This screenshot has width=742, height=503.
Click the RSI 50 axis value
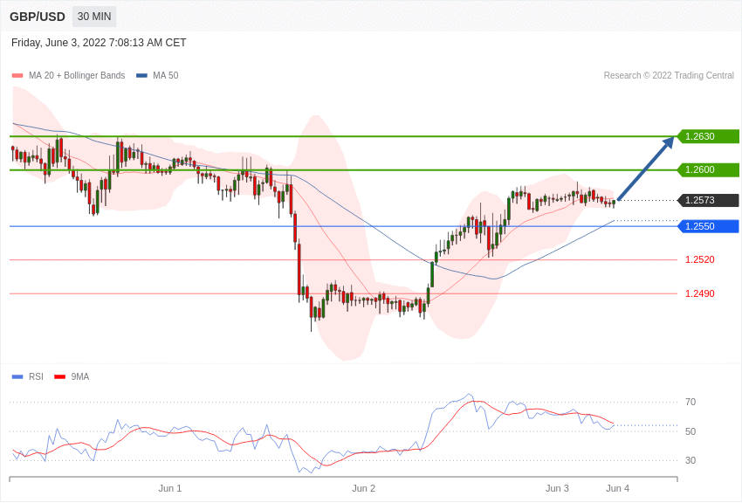(x=690, y=431)
